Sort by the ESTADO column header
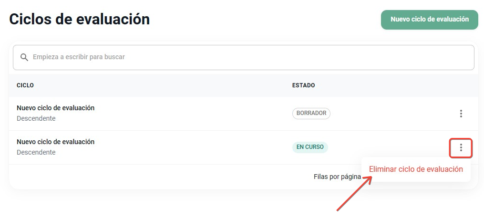 (x=303, y=85)
